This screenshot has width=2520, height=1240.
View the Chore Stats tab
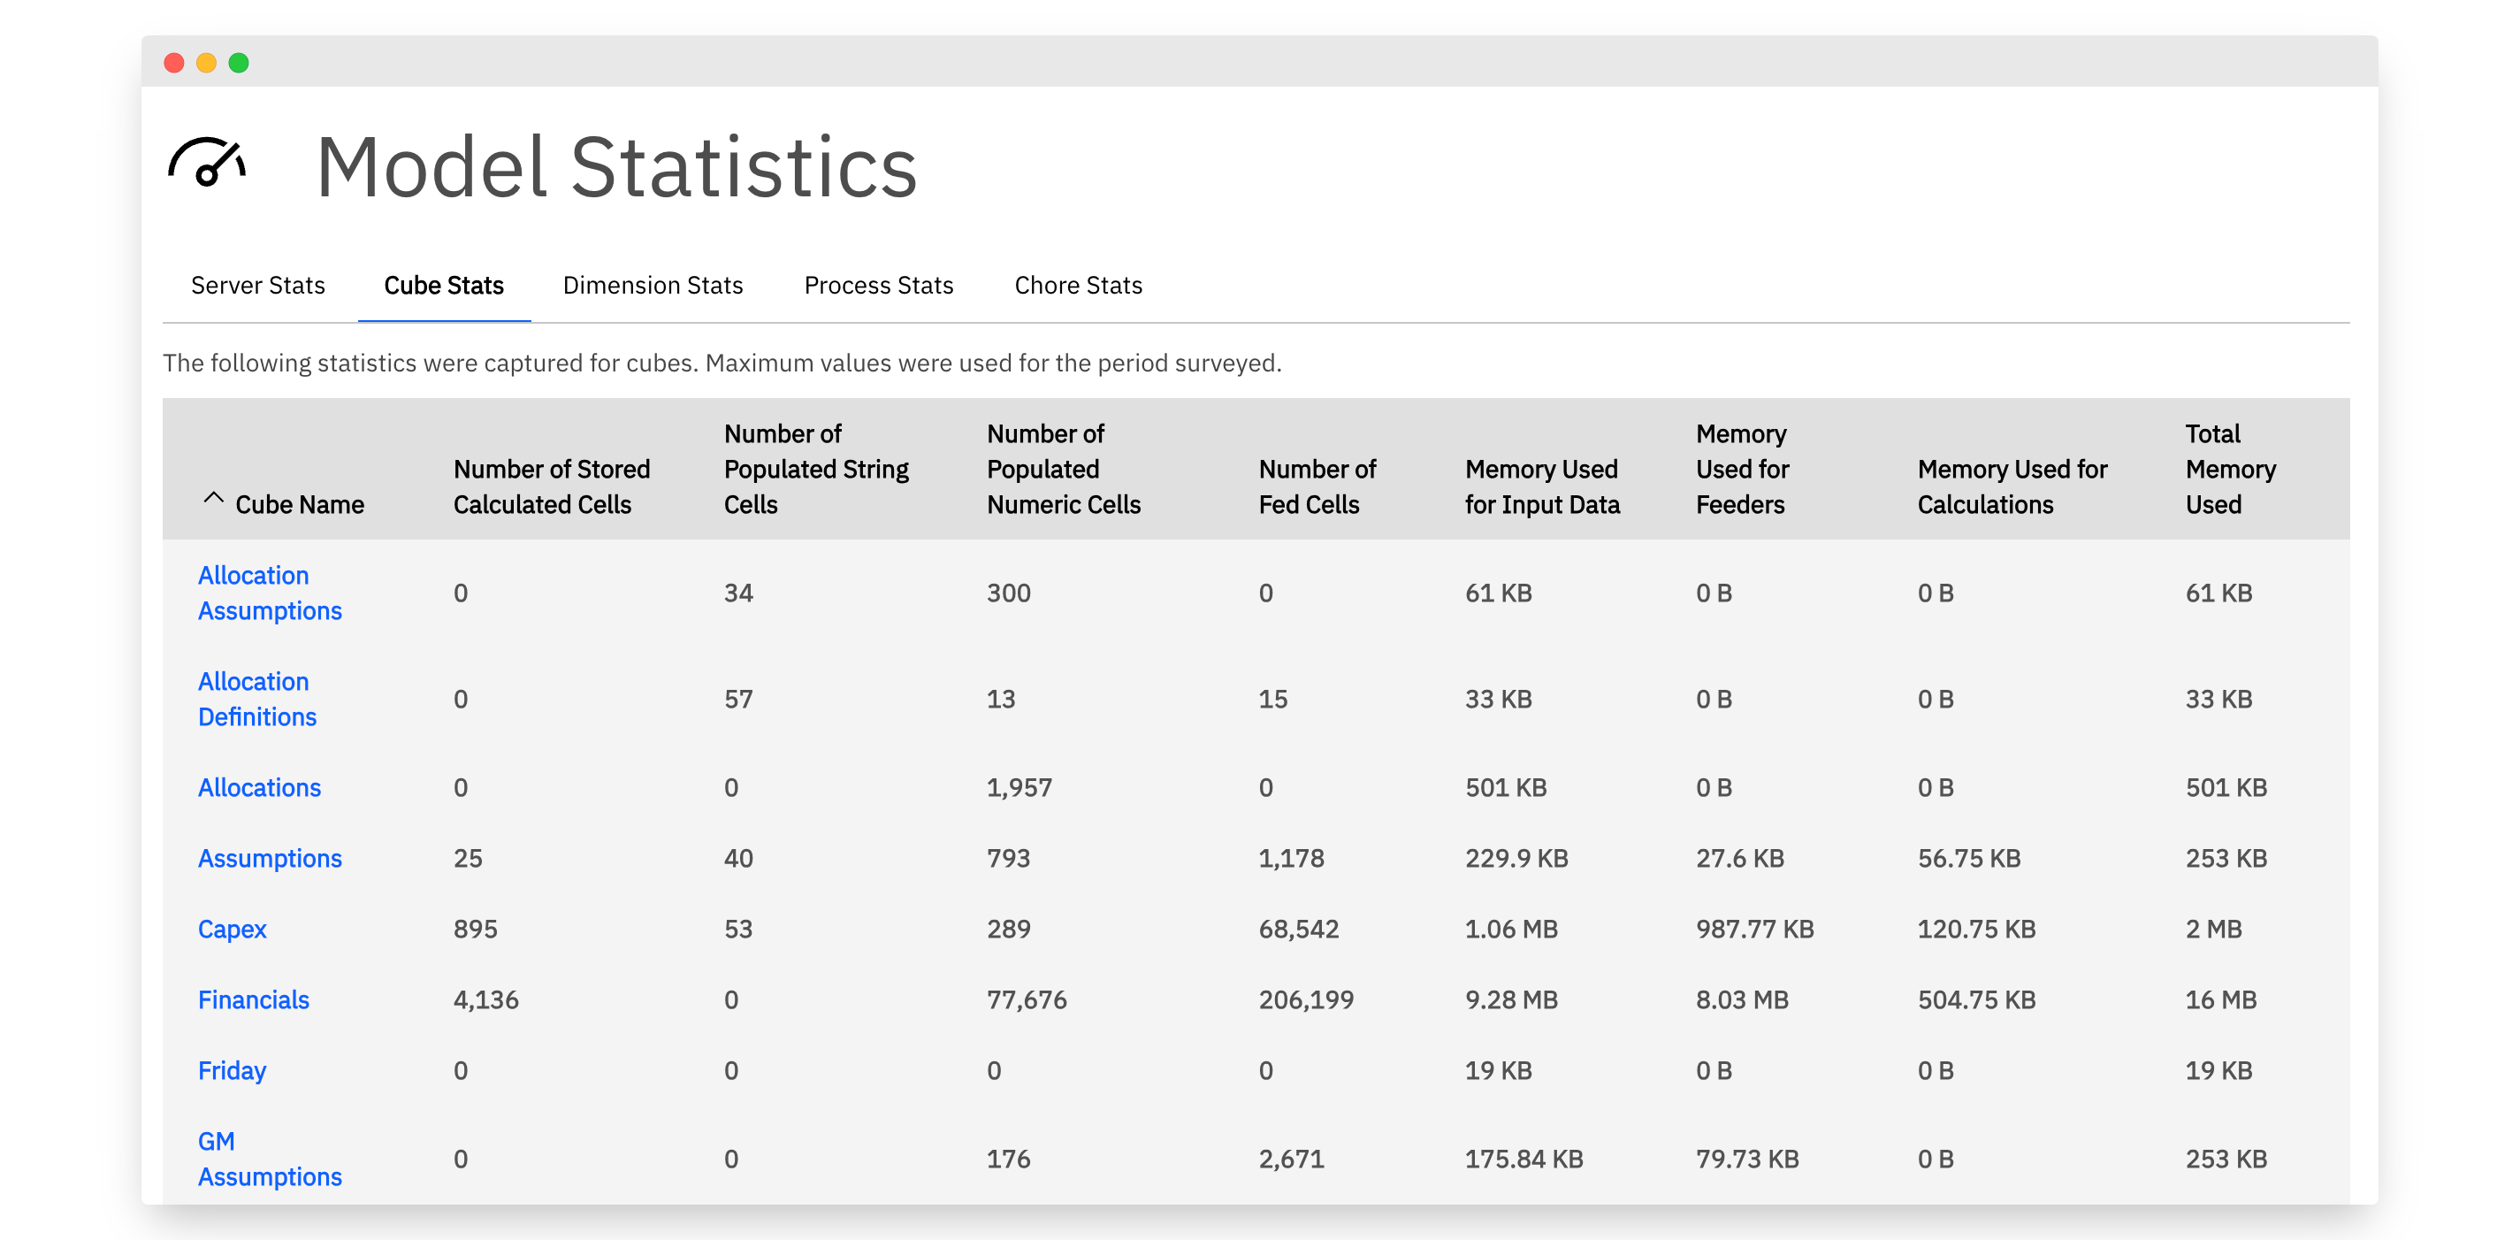coord(1078,285)
